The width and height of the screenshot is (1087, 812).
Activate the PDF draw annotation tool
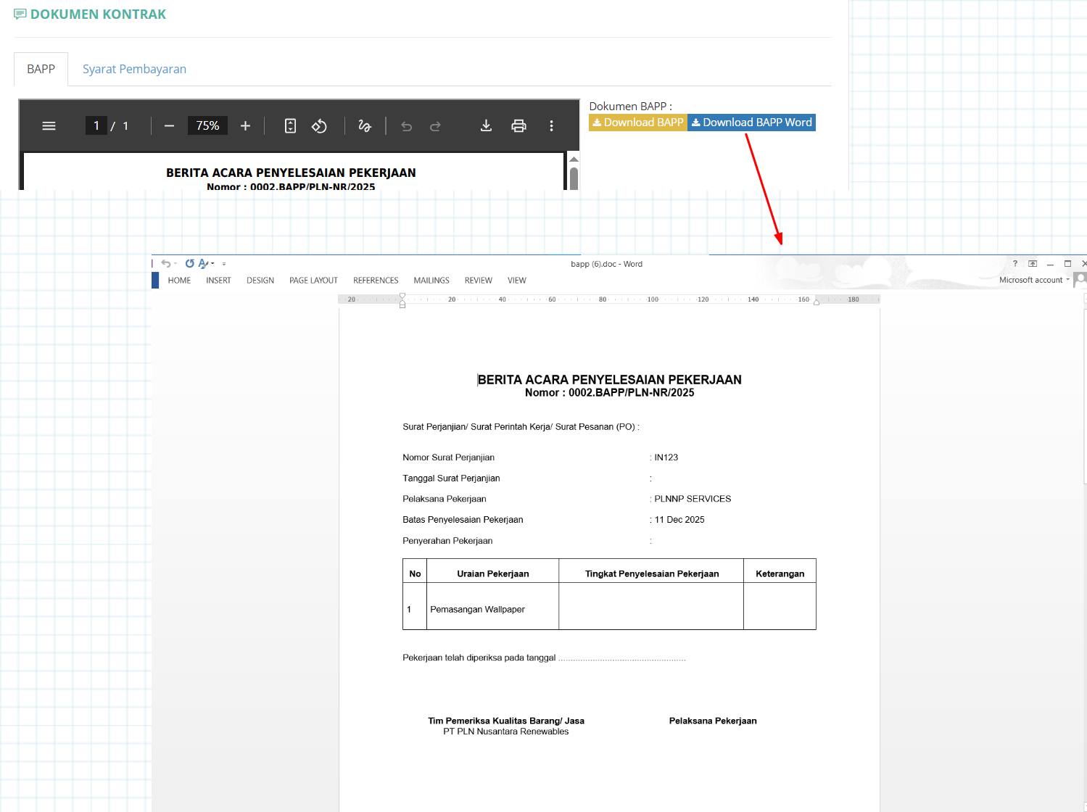click(x=365, y=126)
